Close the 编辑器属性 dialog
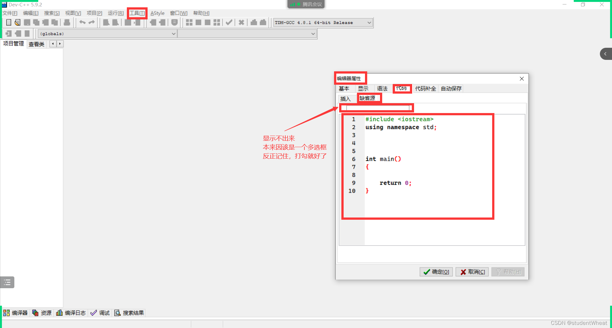 pos(522,79)
